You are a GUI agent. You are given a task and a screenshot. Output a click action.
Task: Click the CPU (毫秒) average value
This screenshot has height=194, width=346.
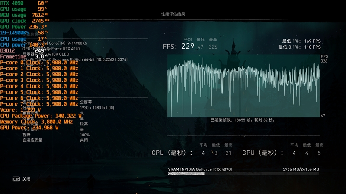pos(203,153)
